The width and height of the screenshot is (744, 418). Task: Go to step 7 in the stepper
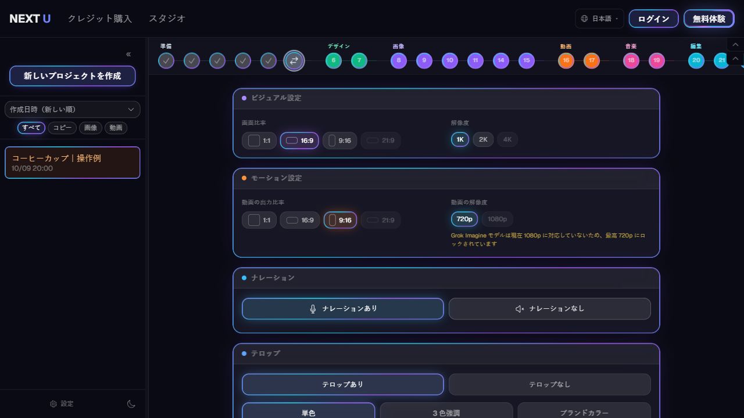coord(359,60)
